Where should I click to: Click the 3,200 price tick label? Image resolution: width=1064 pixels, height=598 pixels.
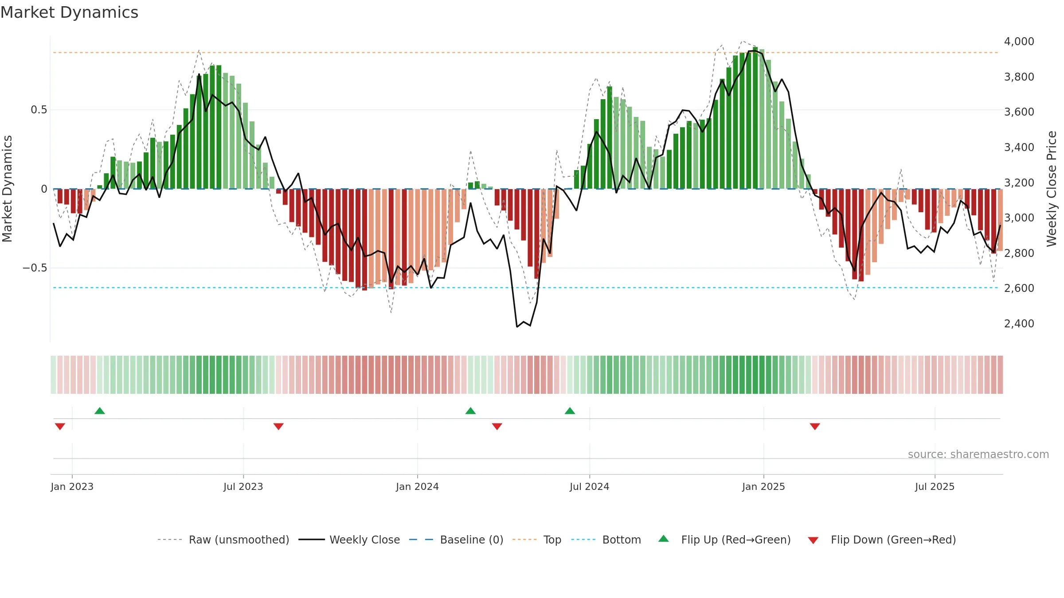click(1019, 183)
